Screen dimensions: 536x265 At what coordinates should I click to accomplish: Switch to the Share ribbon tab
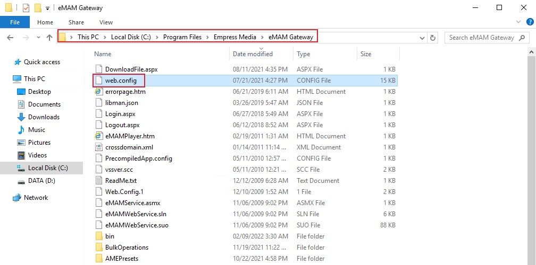click(76, 22)
